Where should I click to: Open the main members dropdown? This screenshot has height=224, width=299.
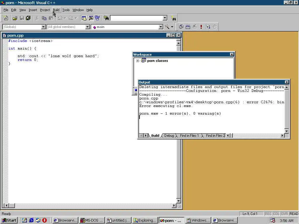click(161, 27)
